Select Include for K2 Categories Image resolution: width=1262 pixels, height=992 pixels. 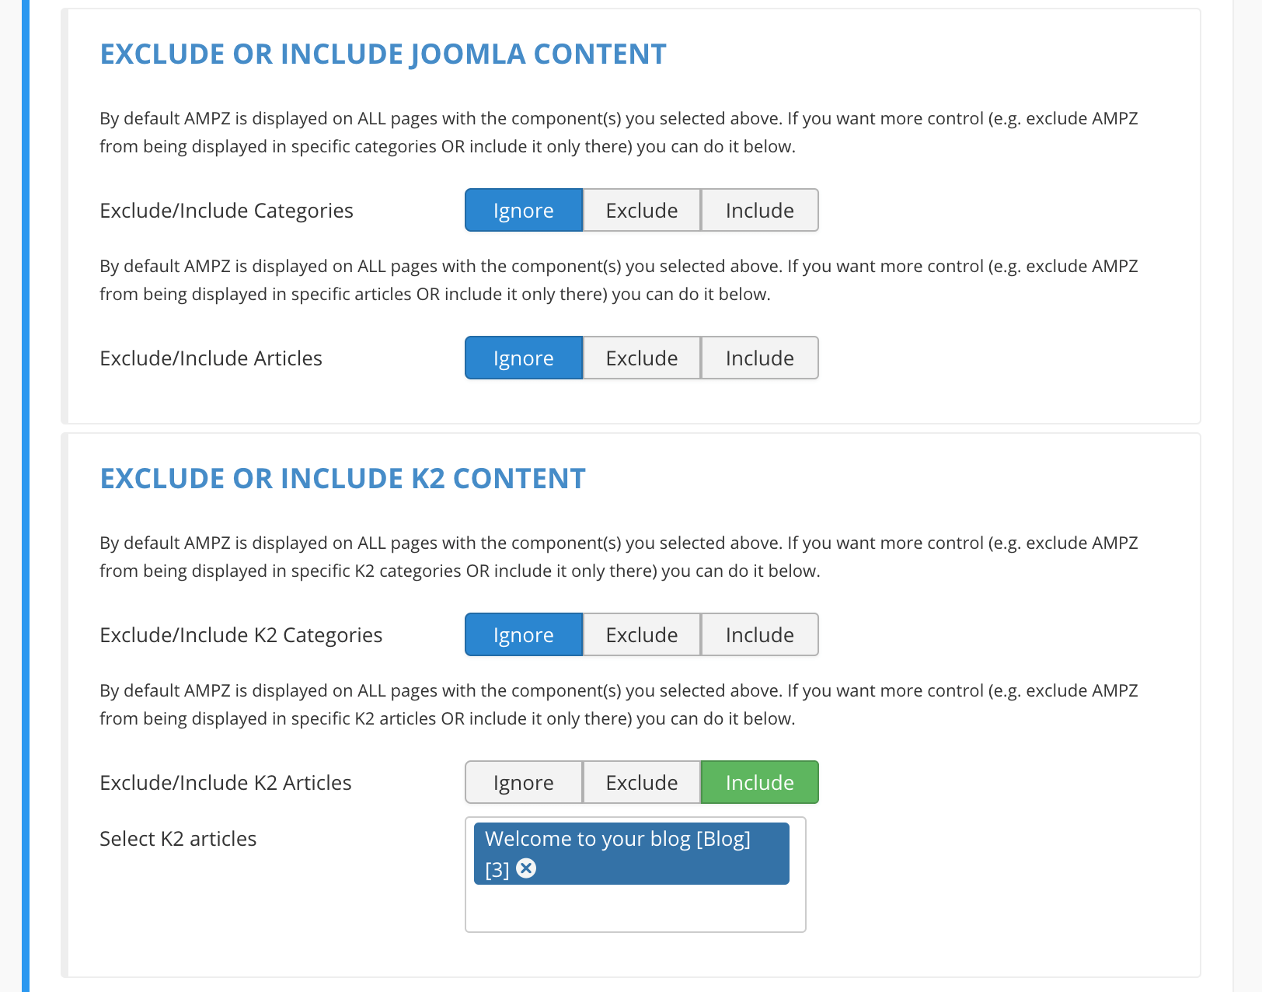tap(760, 634)
